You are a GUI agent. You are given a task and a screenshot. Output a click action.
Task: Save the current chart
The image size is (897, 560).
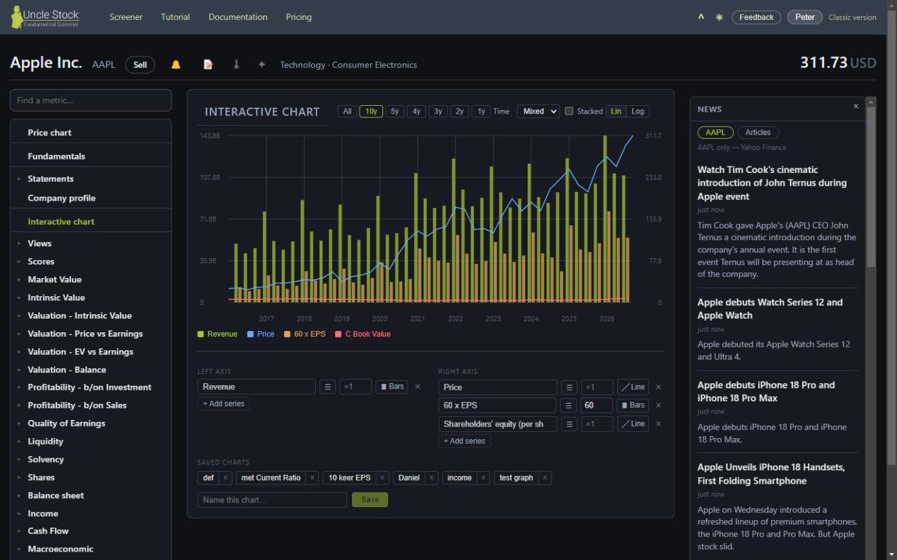pyautogui.click(x=370, y=499)
